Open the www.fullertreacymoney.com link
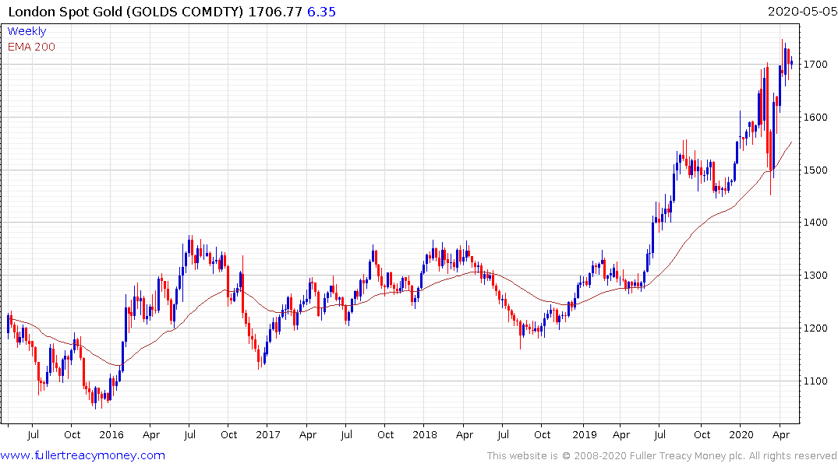 pyautogui.click(x=83, y=455)
